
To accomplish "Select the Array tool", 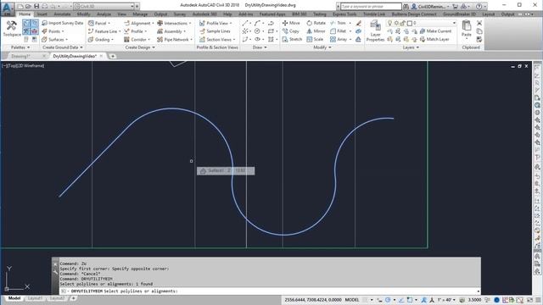I will coord(339,40).
